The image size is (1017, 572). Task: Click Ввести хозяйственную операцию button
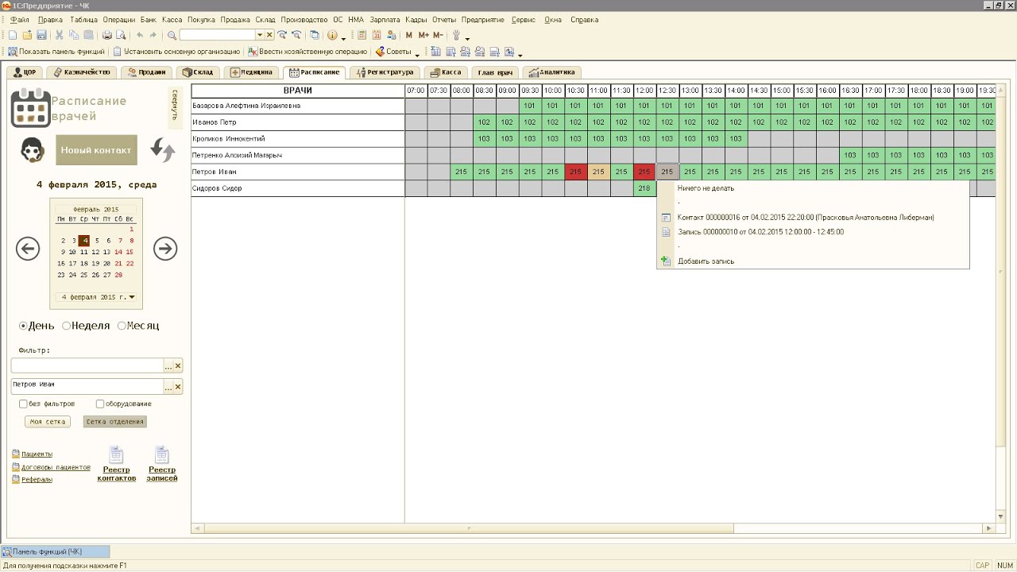pos(307,52)
